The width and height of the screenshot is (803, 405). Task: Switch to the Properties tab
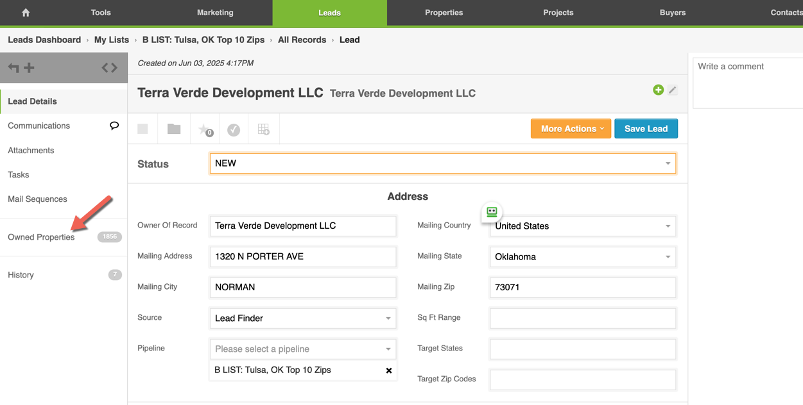[444, 13]
